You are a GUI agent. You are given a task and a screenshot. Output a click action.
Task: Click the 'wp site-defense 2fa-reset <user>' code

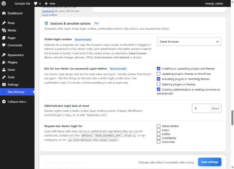pos(93,140)
